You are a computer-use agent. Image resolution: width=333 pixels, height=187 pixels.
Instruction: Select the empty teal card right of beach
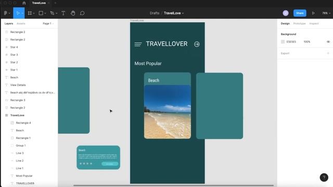pos(220,106)
